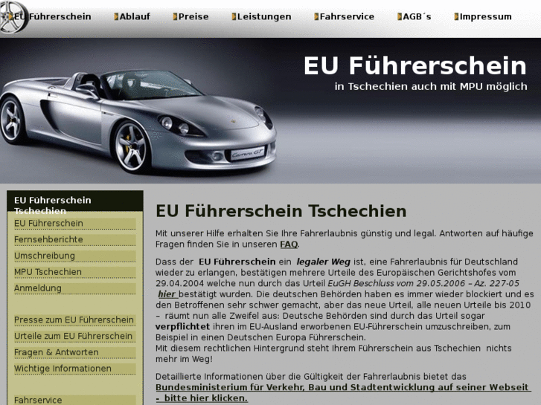Click the banner subtitle 'in Tschechien auch mit MPU möglich'

click(431, 86)
